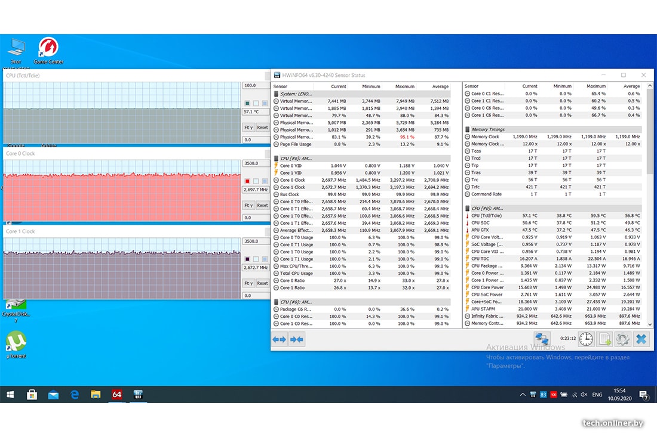Open HWiNFO sensor settings gear icon
This screenshot has height=437, width=657.
(x=622, y=339)
